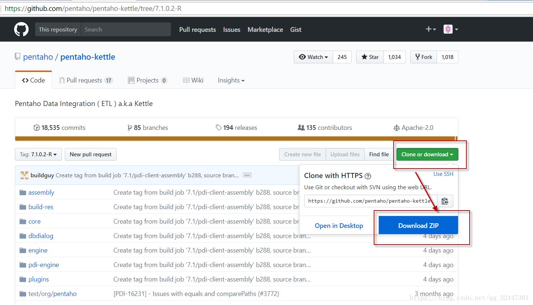Expand the Insights tab dropdown
Viewport: 533px width, 305px height.
tap(231, 80)
